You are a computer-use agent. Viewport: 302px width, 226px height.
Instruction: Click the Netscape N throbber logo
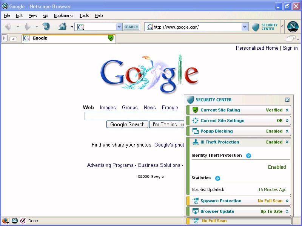click(x=293, y=27)
